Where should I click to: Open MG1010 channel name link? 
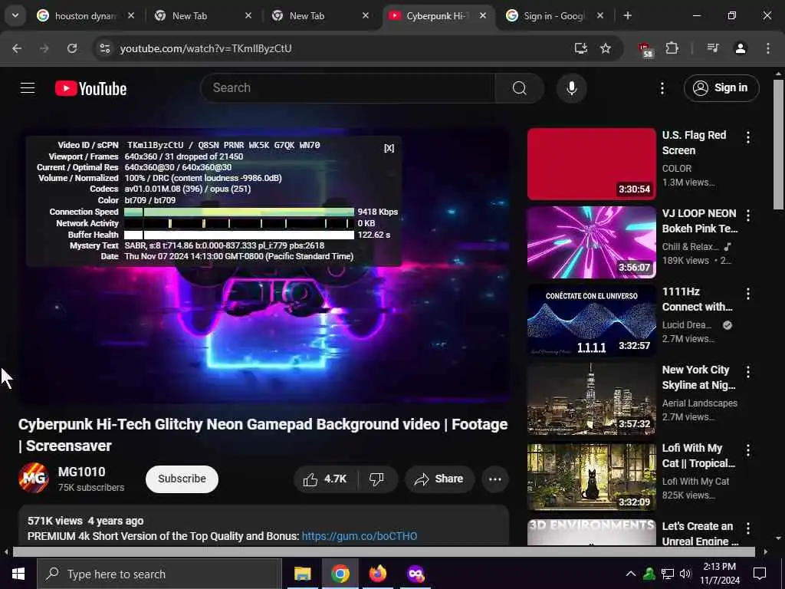[x=81, y=472]
